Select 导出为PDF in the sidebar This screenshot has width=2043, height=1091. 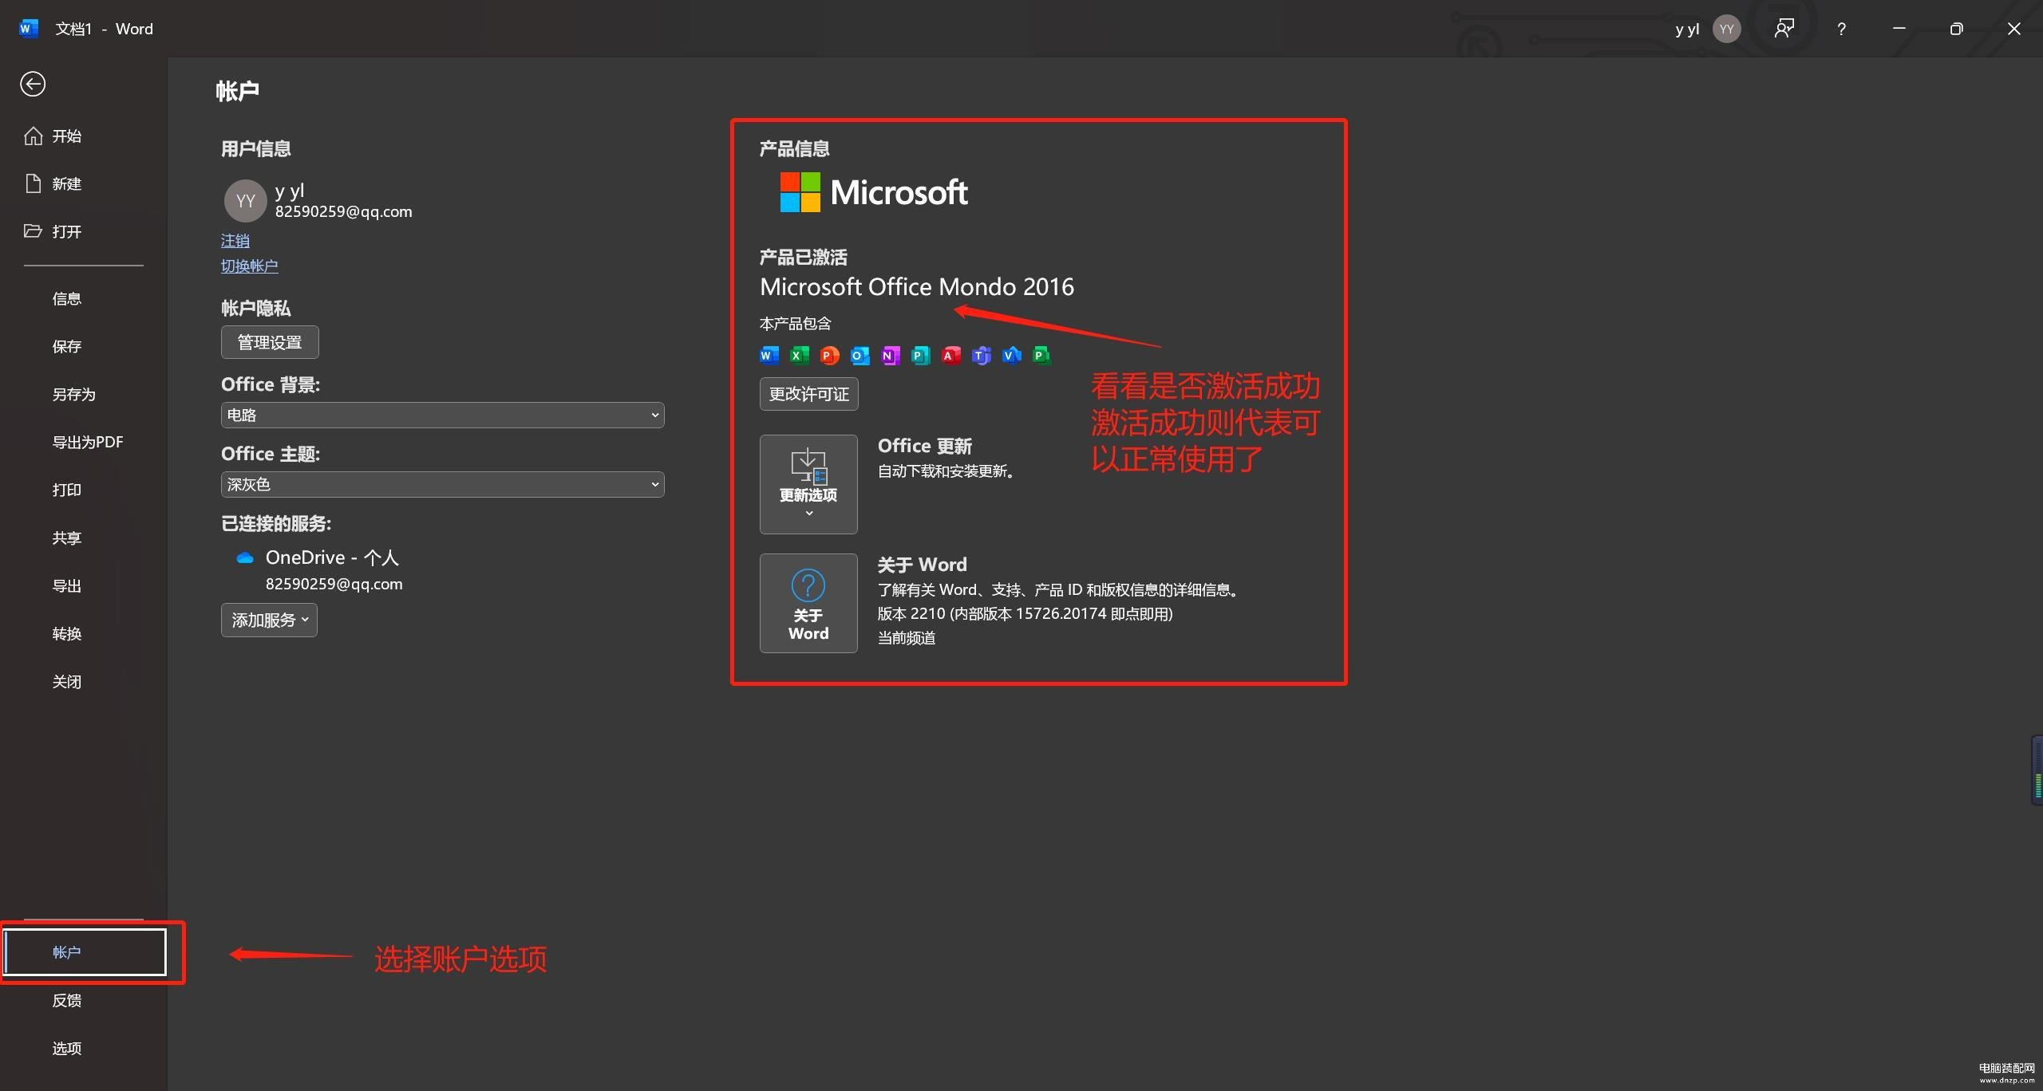coord(88,442)
